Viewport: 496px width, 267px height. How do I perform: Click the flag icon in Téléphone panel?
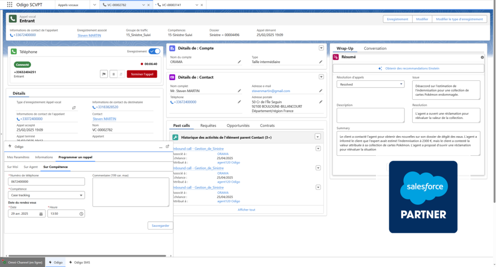(104, 75)
